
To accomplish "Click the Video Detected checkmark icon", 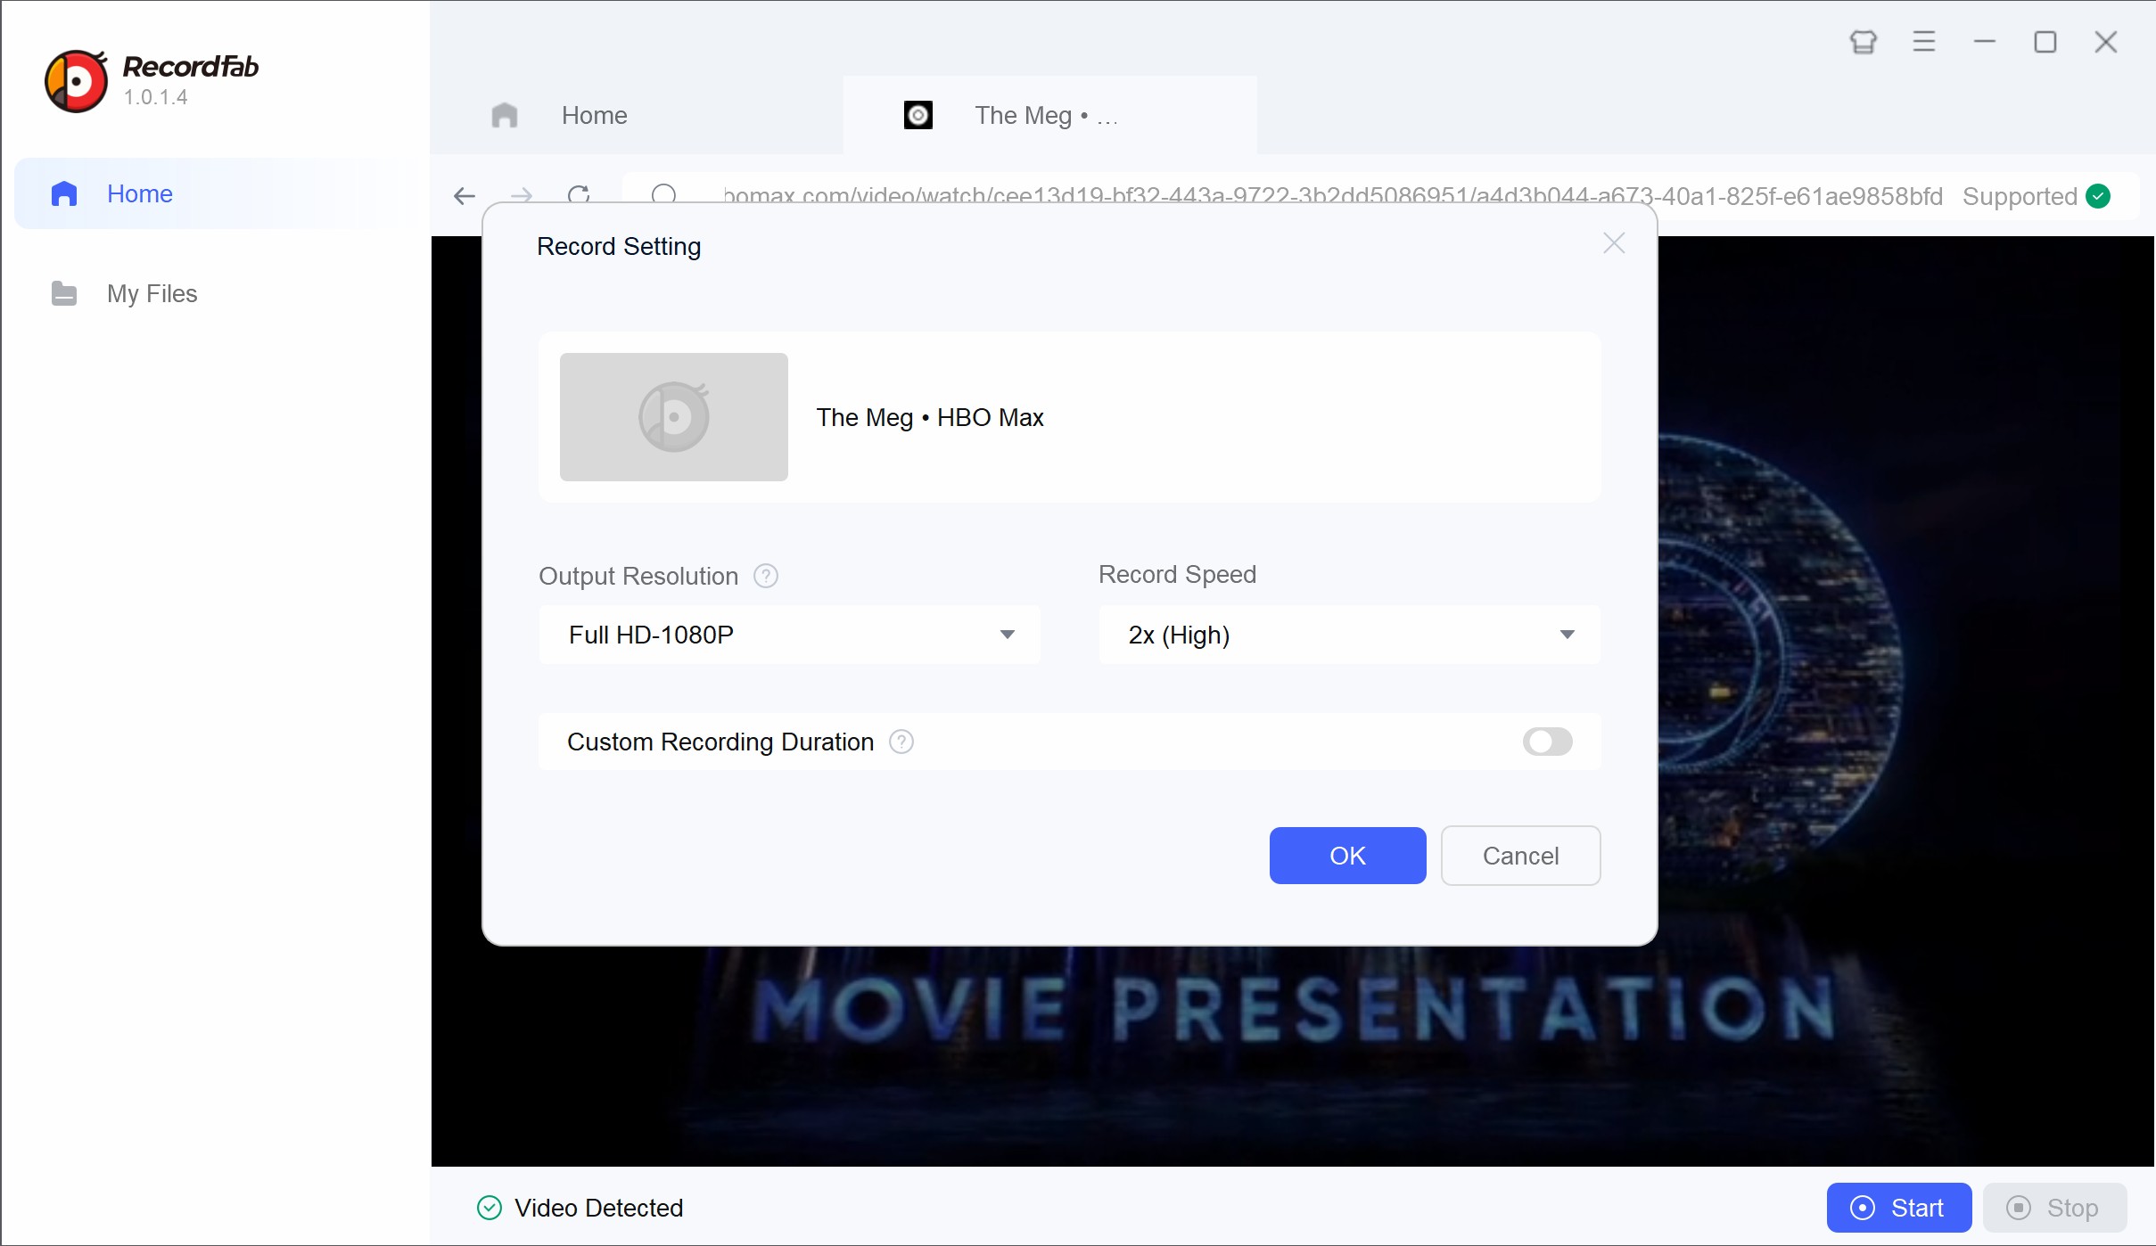I will point(490,1208).
